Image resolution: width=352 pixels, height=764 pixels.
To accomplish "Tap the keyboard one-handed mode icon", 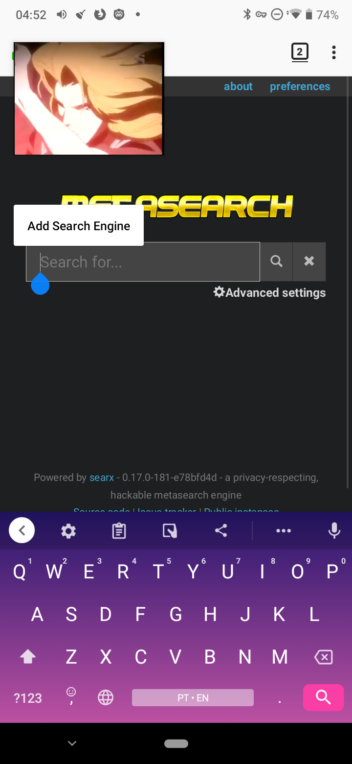I will pos(170,531).
